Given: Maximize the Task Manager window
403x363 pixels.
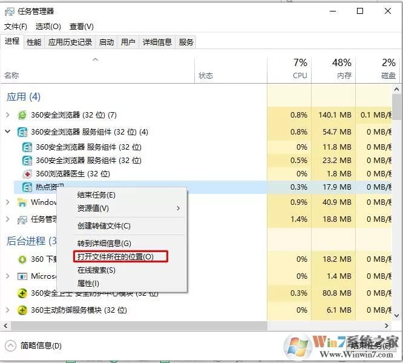Looking at the screenshot, I should pos(360,11).
